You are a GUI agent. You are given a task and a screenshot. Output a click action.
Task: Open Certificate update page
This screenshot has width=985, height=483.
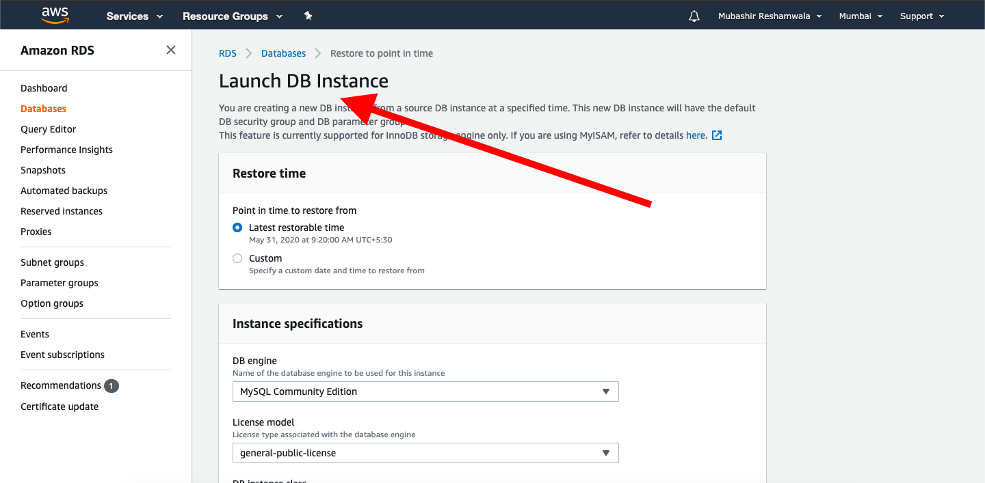click(x=60, y=406)
